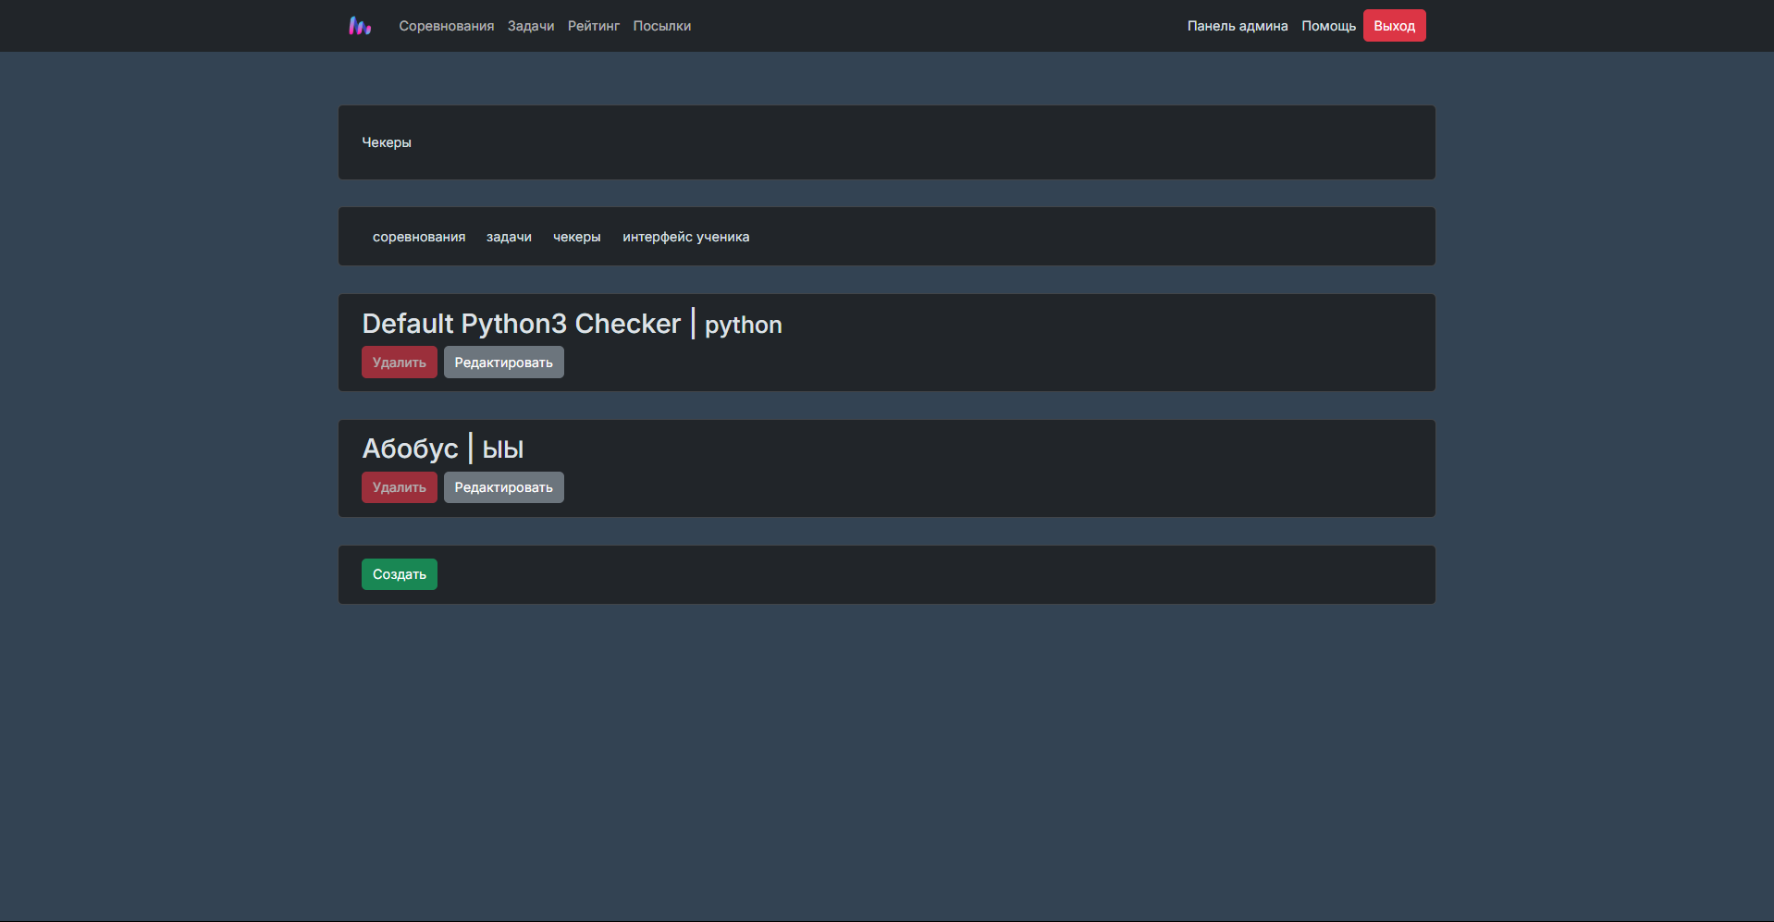Screen dimensions: 1774x922
Task: Go to Задачи in the top navbar
Action: (531, 26)
